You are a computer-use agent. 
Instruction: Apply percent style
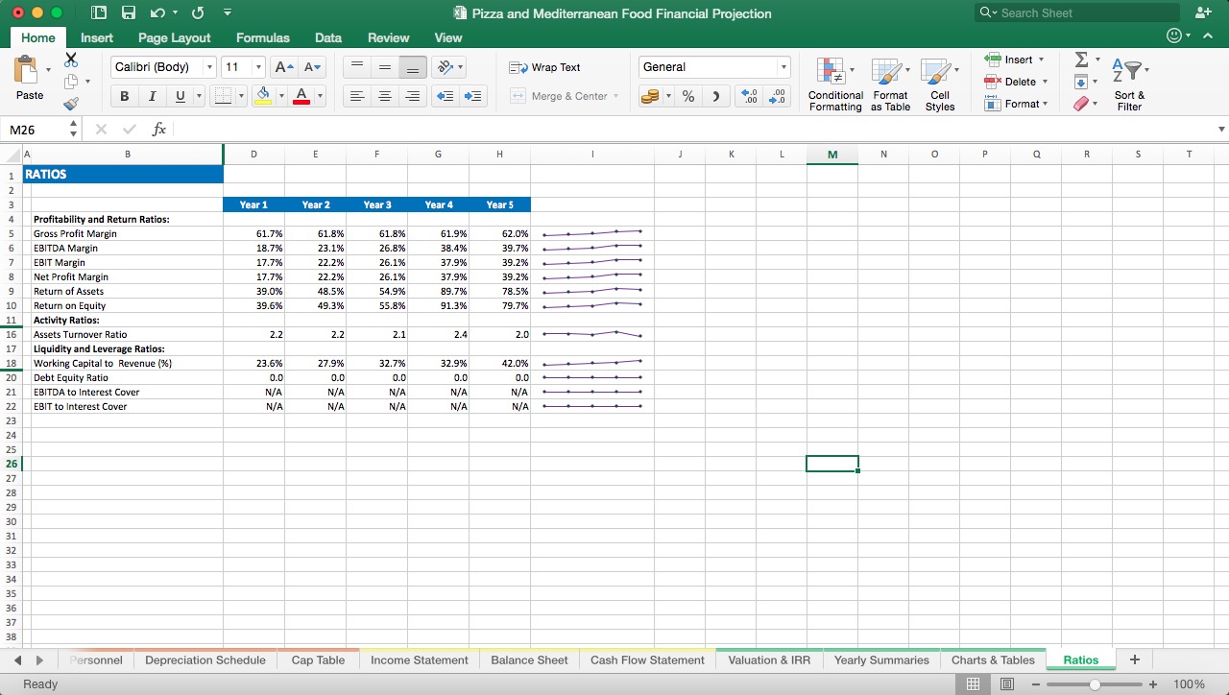[688, 96]
